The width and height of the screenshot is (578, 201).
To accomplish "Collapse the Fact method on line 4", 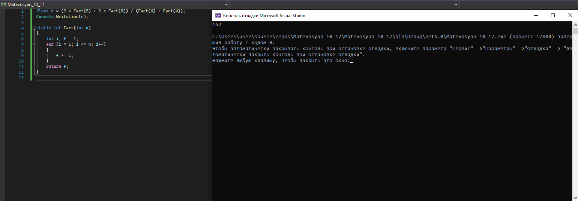I will tap(34, 28).
